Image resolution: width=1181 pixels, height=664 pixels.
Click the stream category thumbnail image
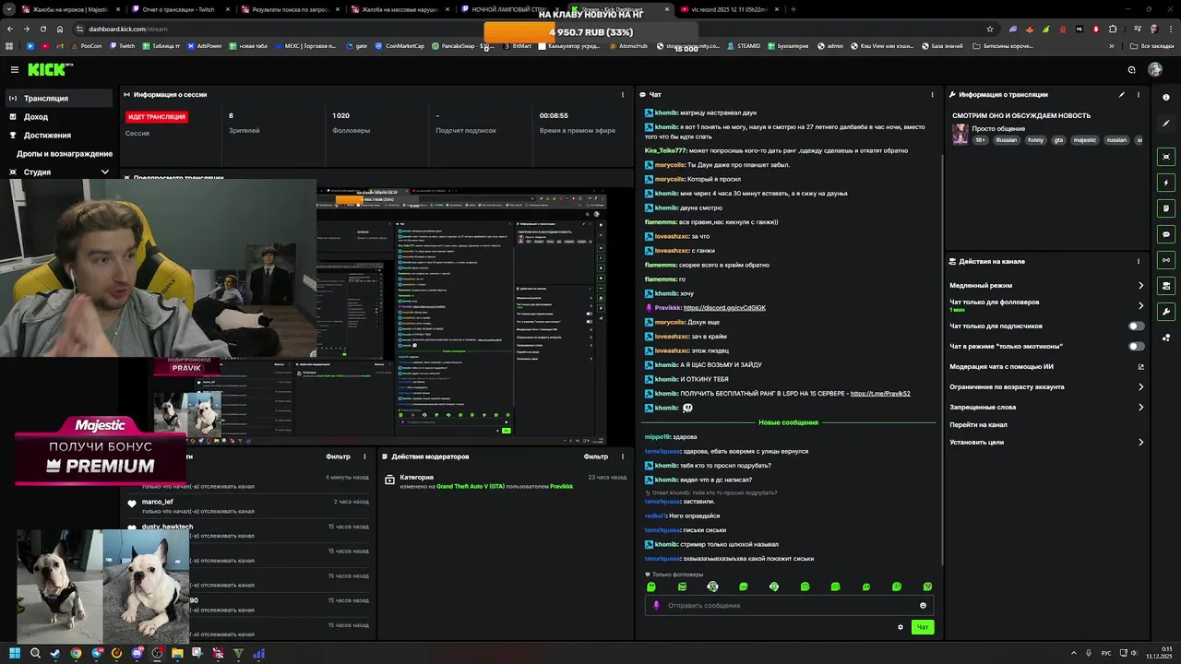(960, 136)
